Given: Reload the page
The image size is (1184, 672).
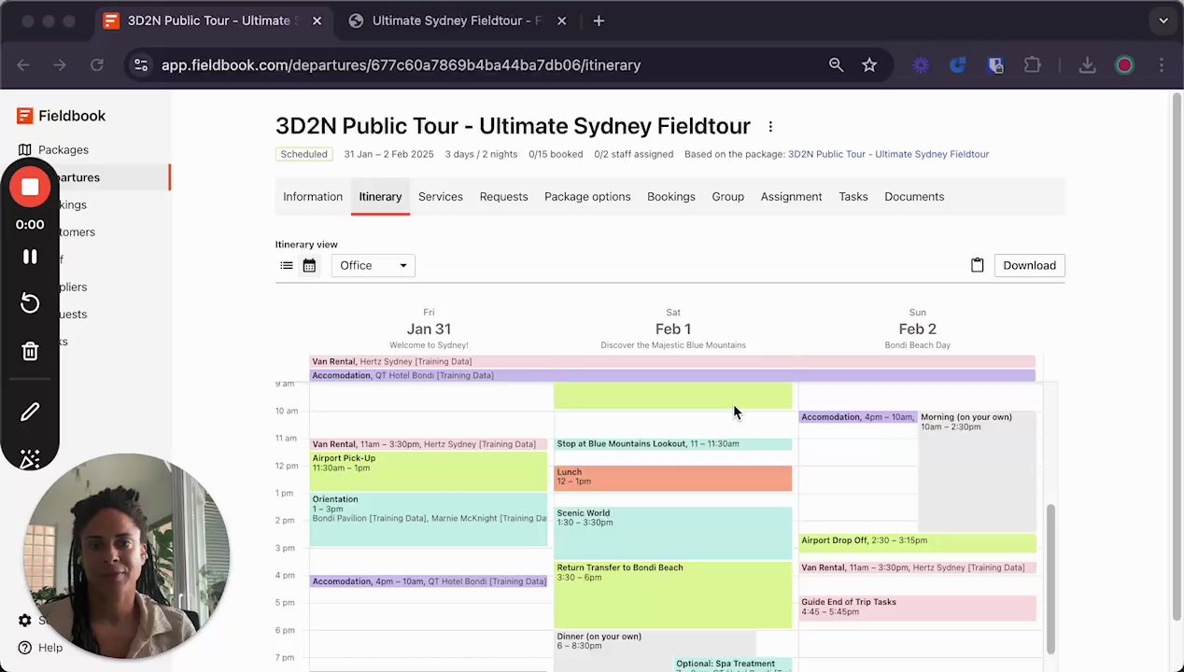Looking at the screenshot, I should [x=97, y=65].
